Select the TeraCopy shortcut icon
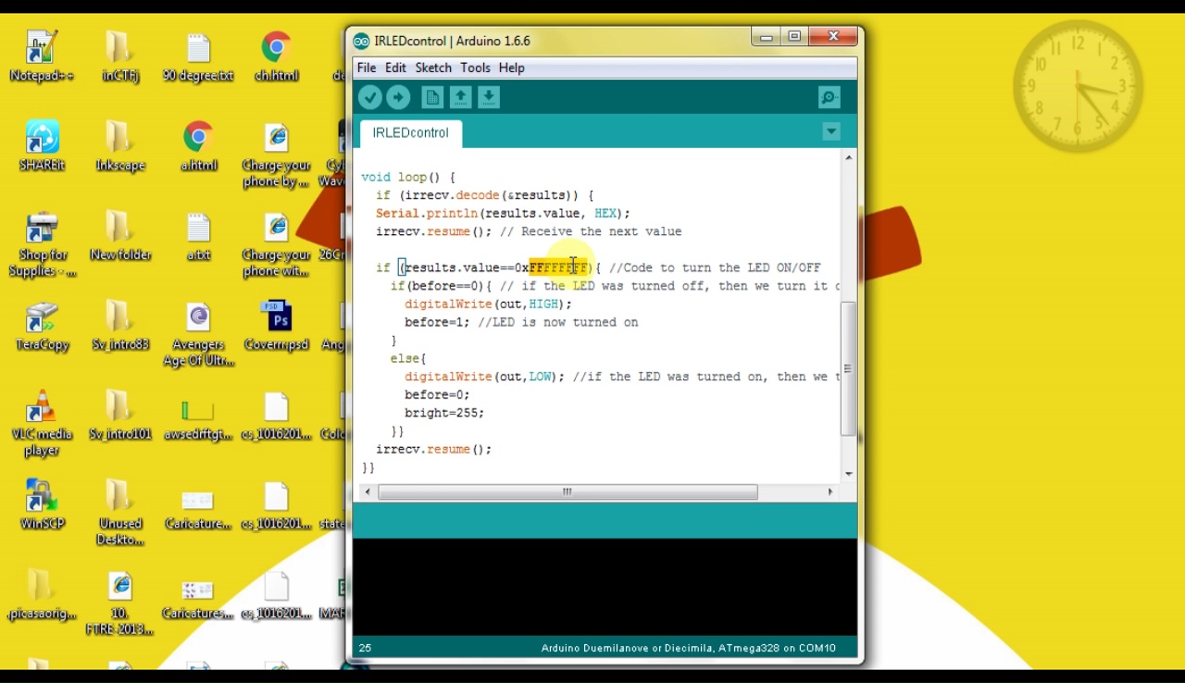This screenshot has height=683, width=1185. click(42, 326)
